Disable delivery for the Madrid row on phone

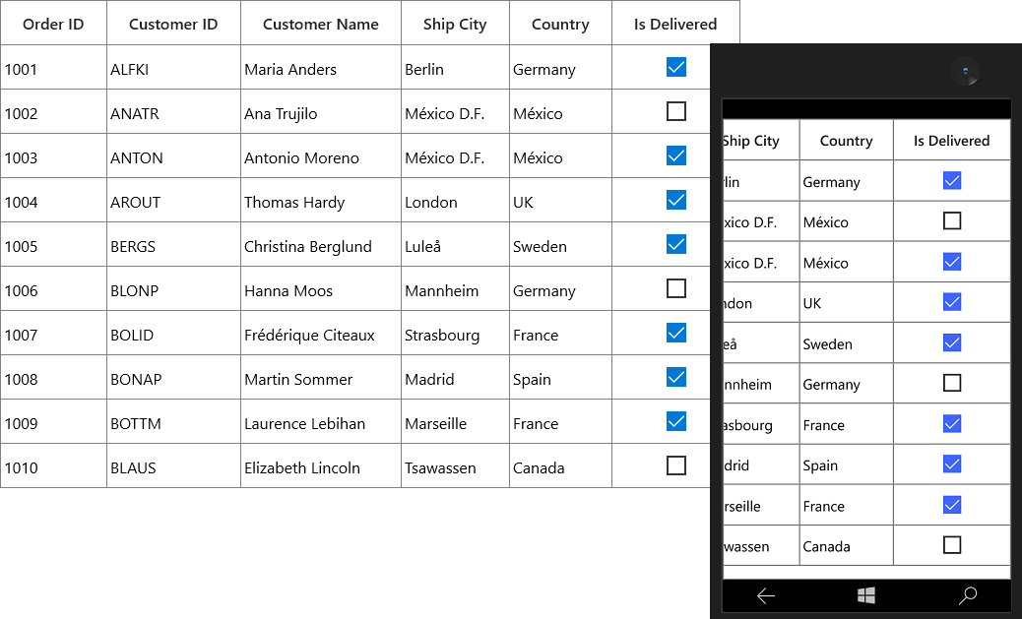[x=951, y=464]
